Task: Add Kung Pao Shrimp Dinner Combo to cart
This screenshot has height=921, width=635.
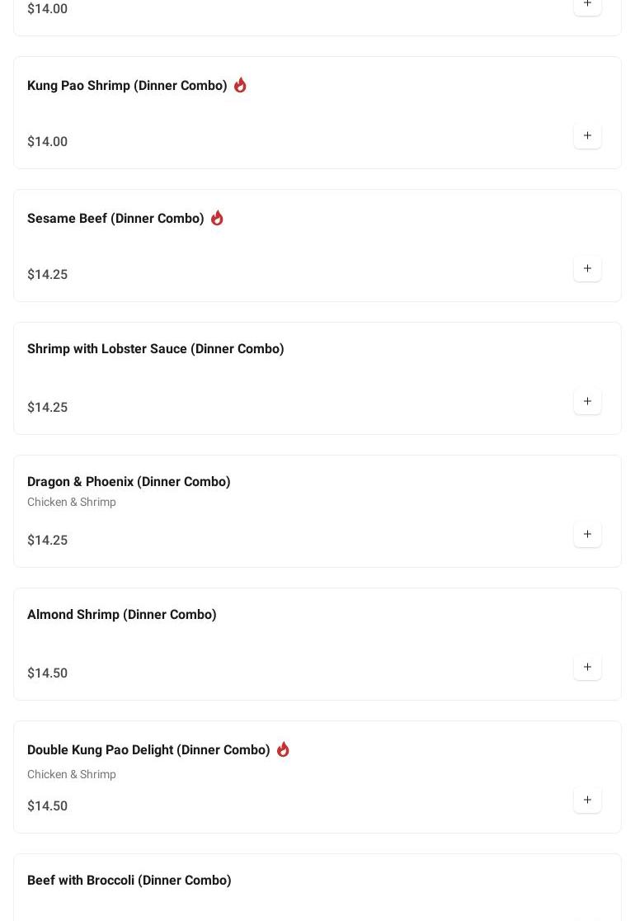Action: [587, 136]
